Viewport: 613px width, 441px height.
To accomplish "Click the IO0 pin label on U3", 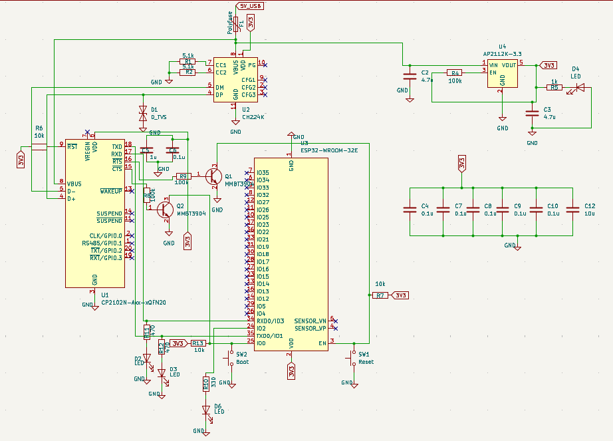I will pyautogui.click(x=261, y=343).
